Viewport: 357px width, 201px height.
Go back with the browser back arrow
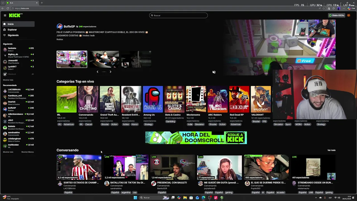(x=3, y=8)
